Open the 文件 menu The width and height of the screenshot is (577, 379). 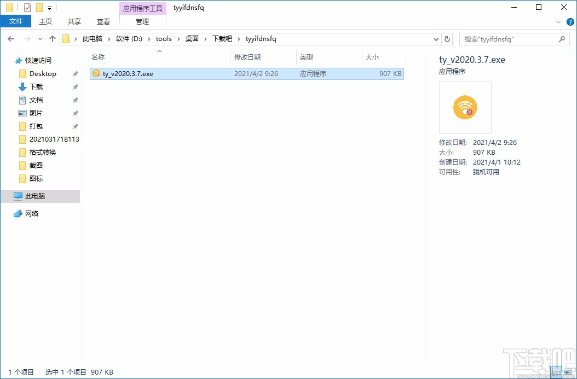point(16,21)
